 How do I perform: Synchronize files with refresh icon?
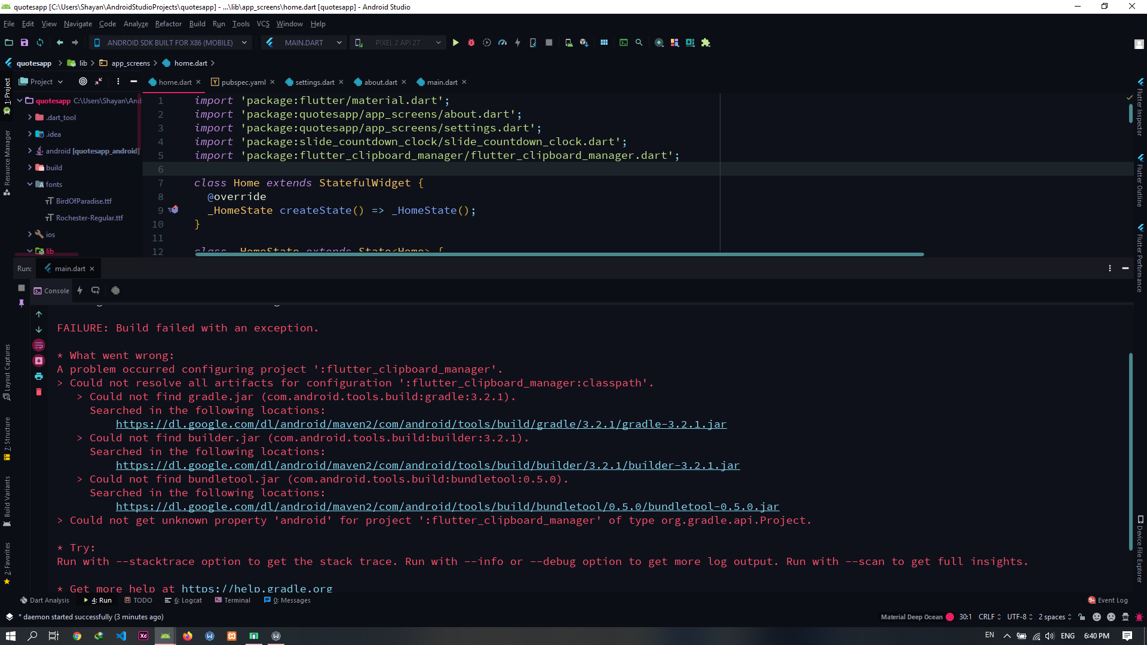(40, 43)
